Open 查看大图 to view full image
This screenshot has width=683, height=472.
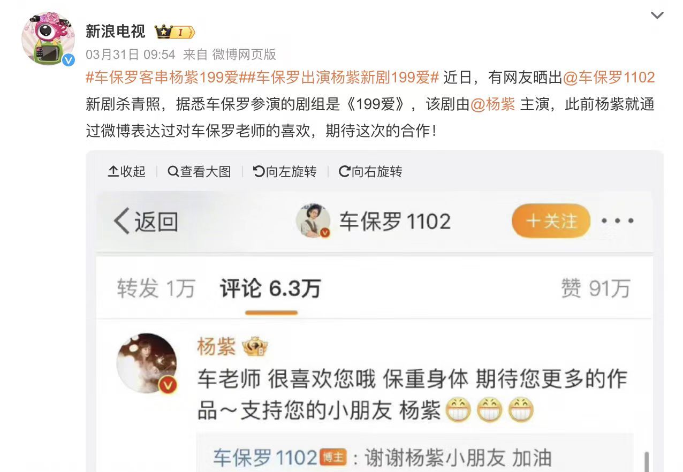(x=199, y=171)
